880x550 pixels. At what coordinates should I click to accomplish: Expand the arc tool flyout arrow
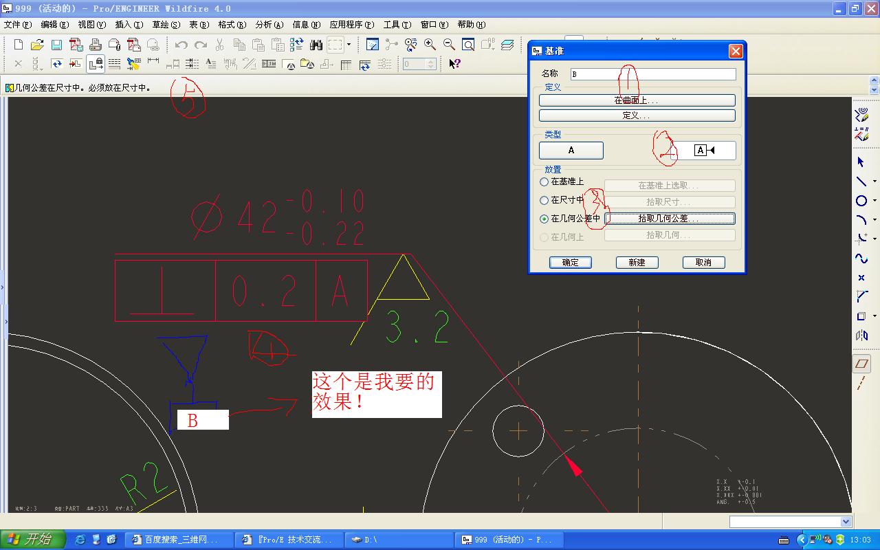tap(874, 220)
